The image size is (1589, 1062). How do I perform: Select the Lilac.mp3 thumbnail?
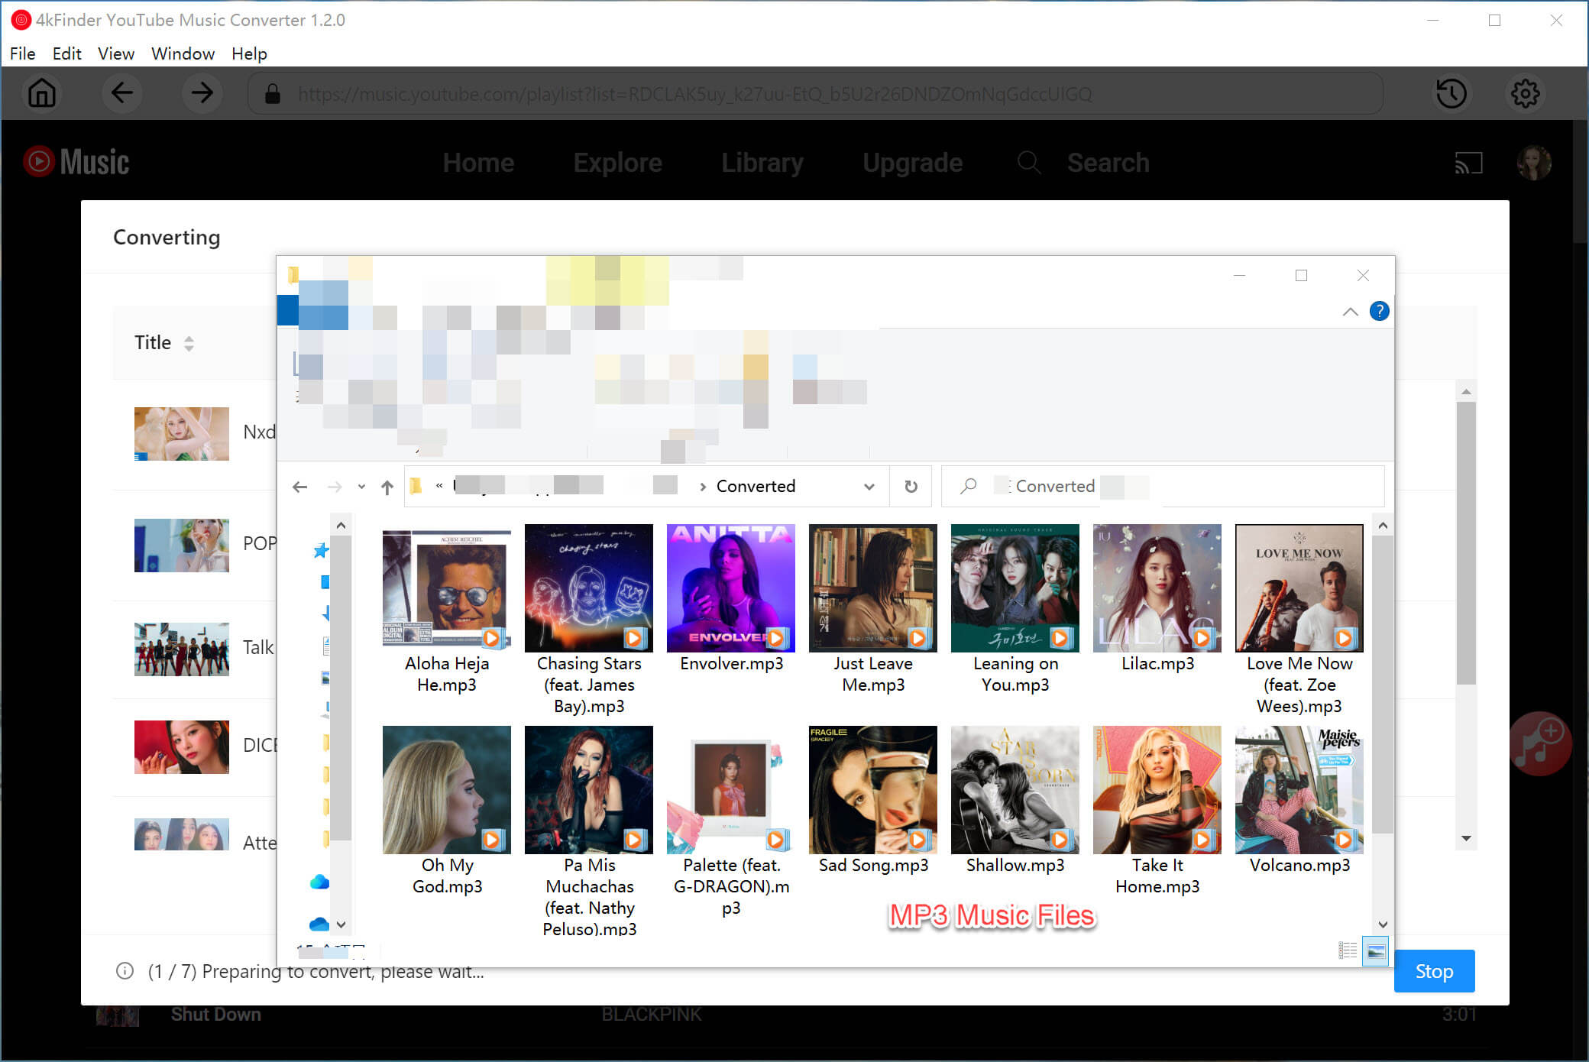coord(1157,588)
